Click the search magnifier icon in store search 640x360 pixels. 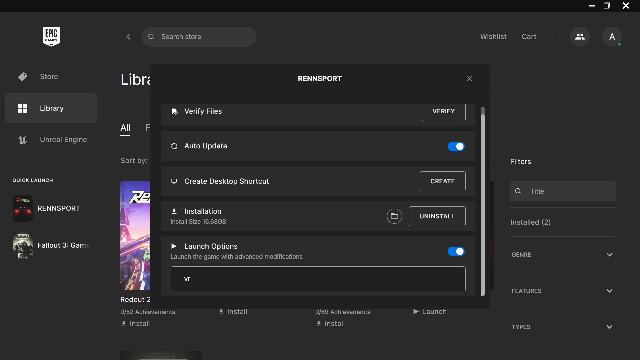[x=151, y=37]
